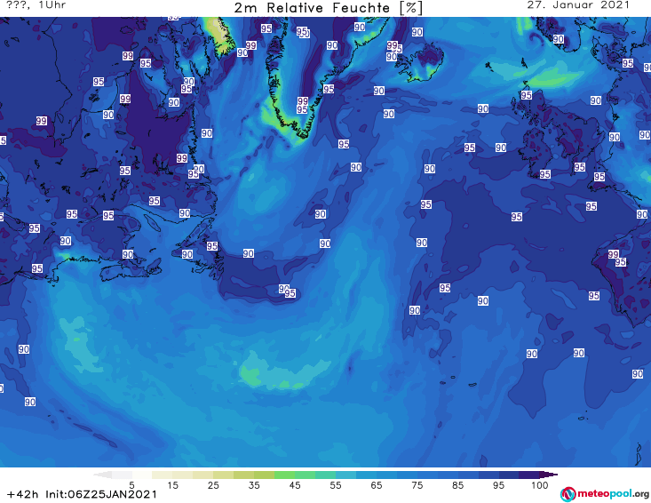Open the meteopool.org link text
This screenshot has width=651, height=503.
coord(613,494)
